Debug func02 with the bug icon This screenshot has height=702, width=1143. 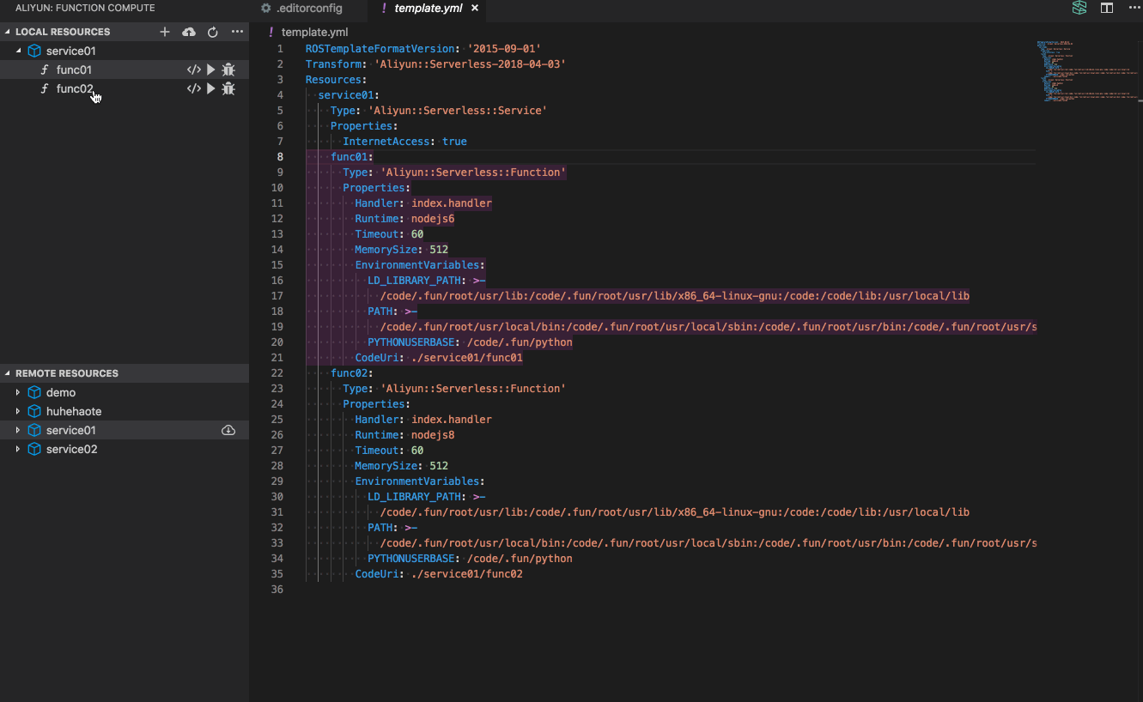pos(228,88)
